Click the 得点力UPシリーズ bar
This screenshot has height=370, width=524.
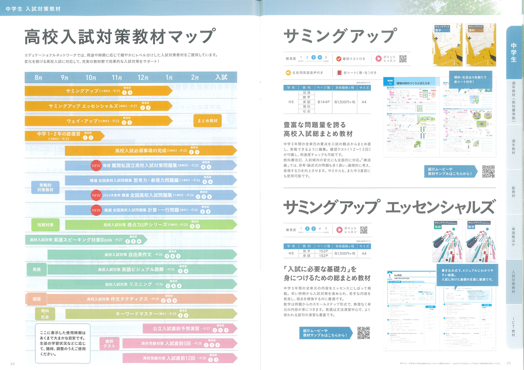click(151, 225)
